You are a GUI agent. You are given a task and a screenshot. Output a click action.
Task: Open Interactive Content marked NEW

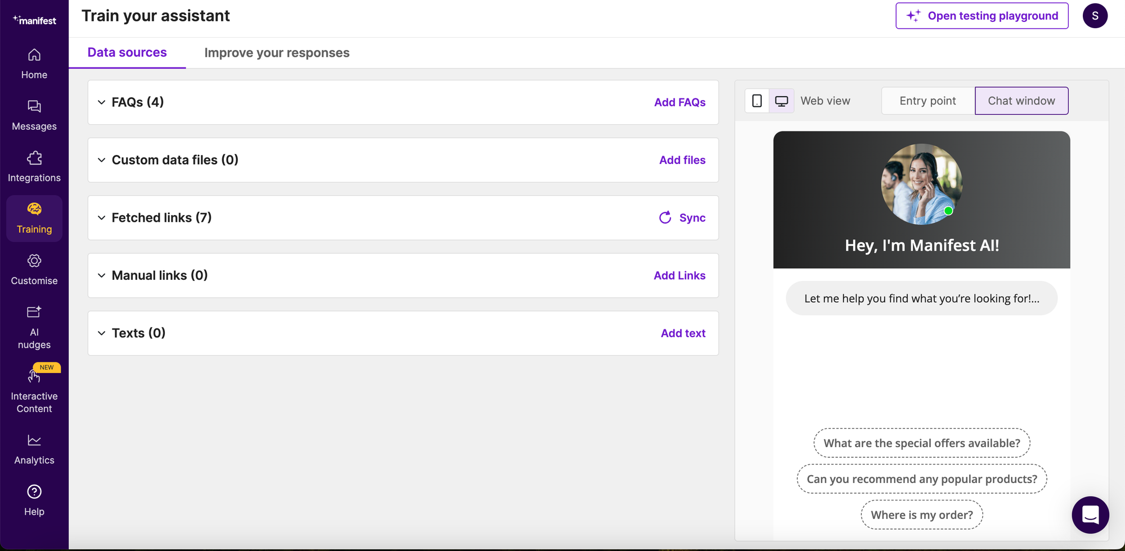tap(34, 389)
